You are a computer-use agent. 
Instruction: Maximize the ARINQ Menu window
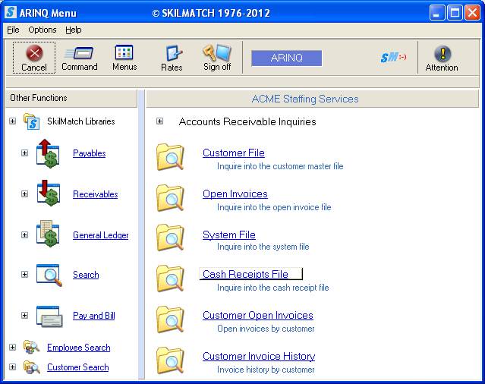[455, 13]
